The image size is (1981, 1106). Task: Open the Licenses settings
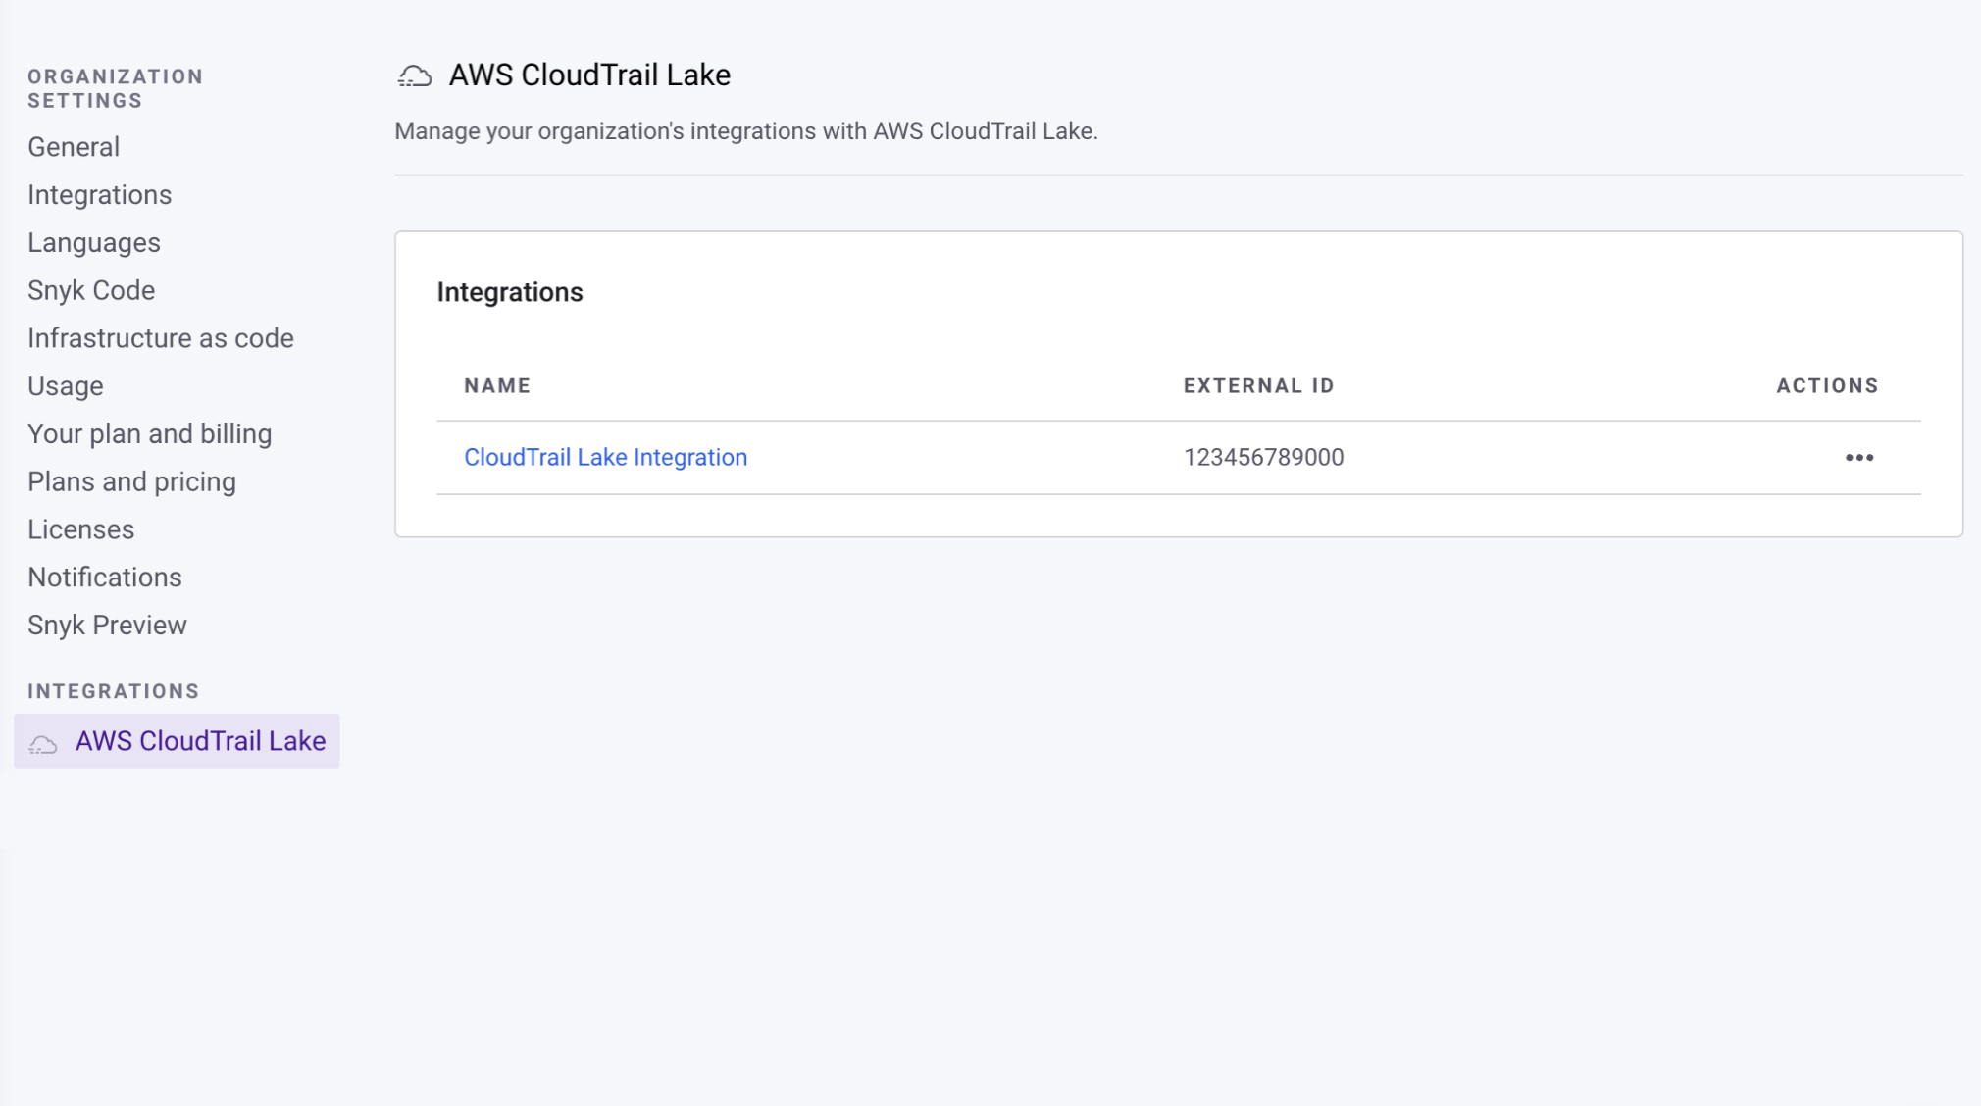click(81, 528)
